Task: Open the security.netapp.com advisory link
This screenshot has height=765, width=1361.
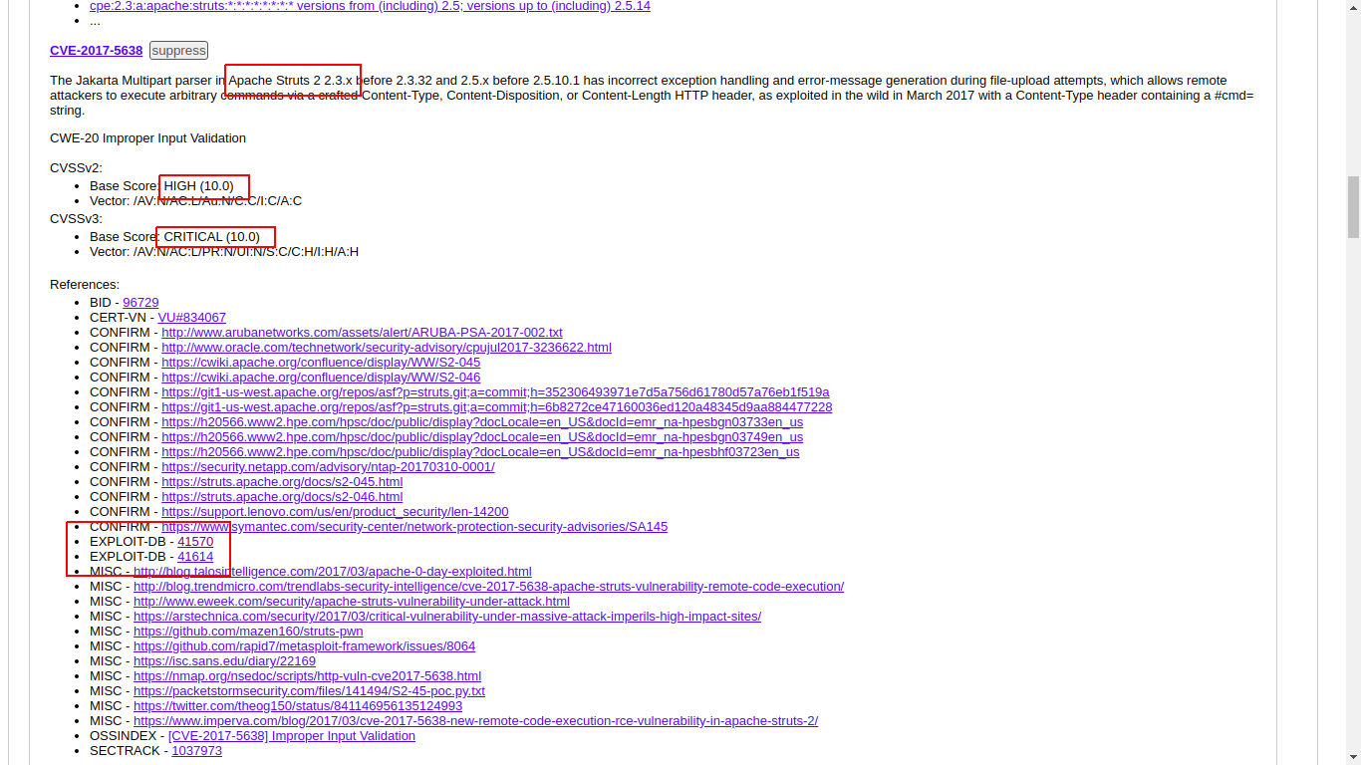Action: (x=328, y=467)
